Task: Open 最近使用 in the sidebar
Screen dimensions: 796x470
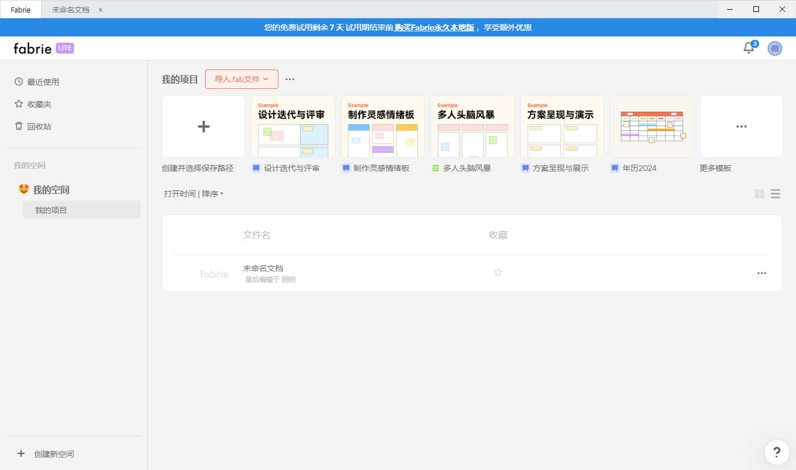Action: [43, 81]
